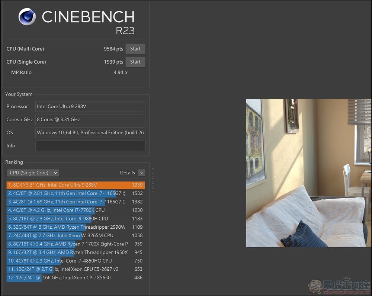This screenshot has width=372, height=296.
Task: Click the rendered room preview image
Action: (x=309, y=173)
